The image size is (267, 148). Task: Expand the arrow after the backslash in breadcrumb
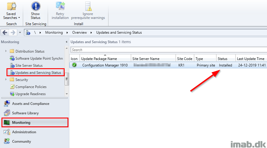tap(40, 32)
